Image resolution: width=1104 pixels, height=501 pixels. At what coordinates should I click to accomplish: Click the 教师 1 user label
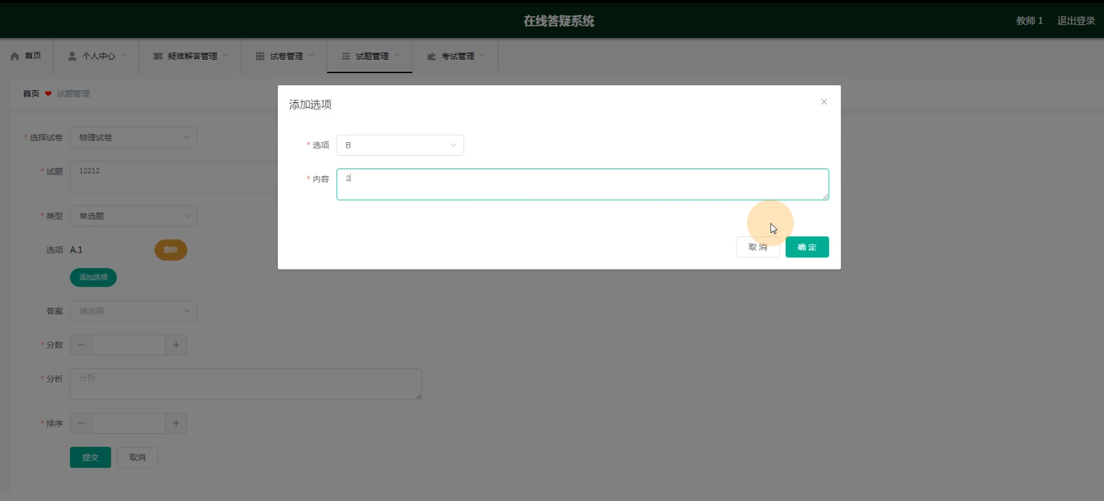point(1029,21)
